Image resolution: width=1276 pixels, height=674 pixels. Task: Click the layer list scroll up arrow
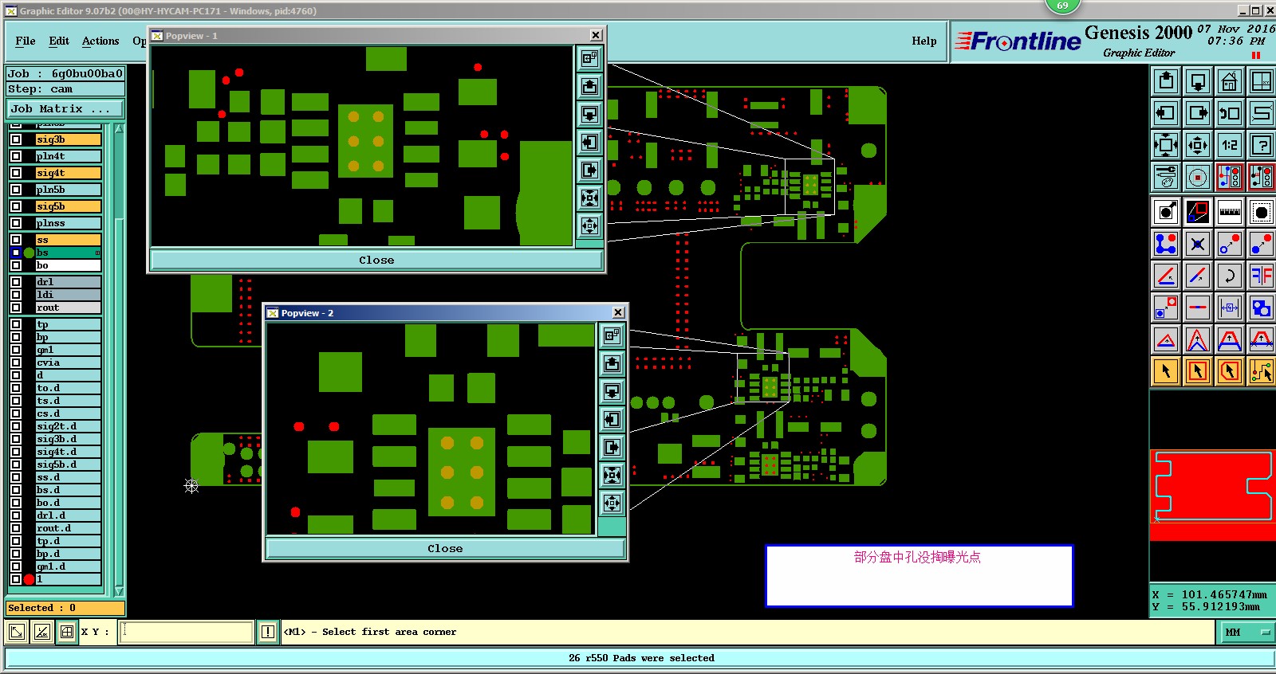click(119, 129)
